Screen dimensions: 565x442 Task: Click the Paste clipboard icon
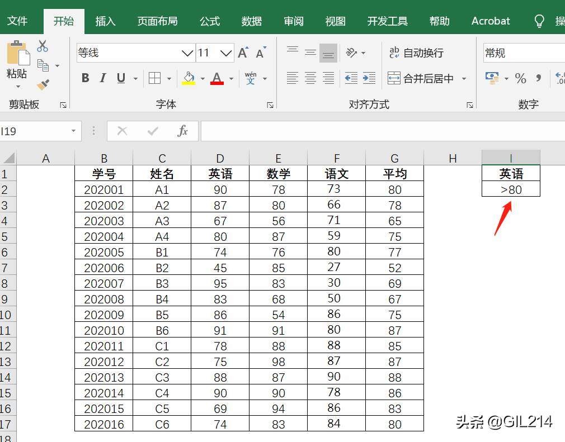tap(18, 53)
